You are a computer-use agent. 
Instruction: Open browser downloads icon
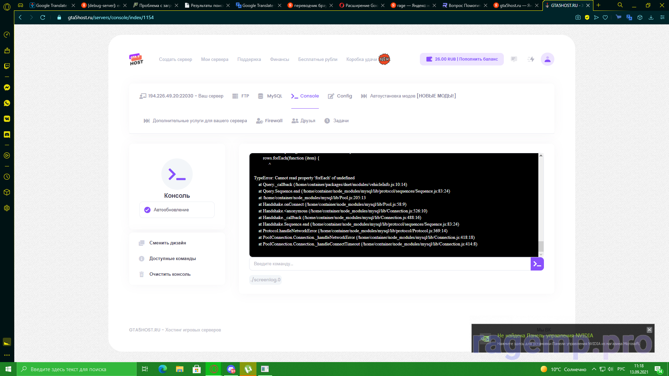[651, 17]
